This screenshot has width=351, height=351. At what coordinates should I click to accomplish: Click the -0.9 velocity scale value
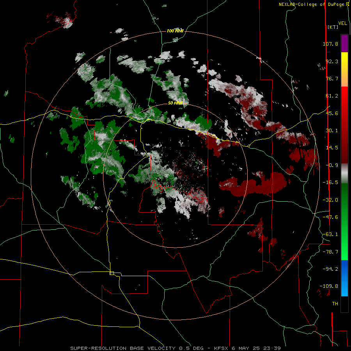[x=332, y=165]
